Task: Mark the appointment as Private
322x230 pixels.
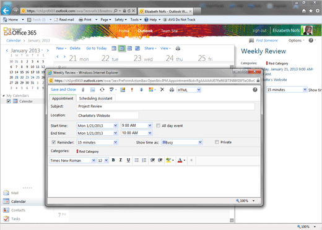Action: coord(217,142)
